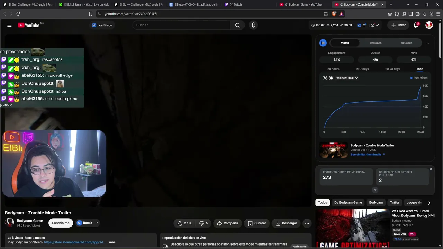Toggle the Este video chart legend
This screenshot has height=249, width=443.
pos(419,78)
